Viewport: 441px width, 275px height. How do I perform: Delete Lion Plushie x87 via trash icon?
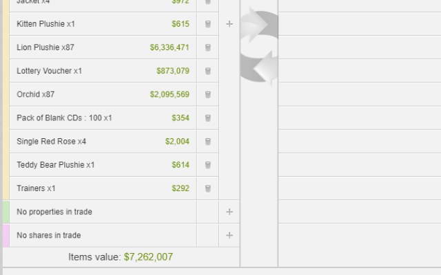208,48
